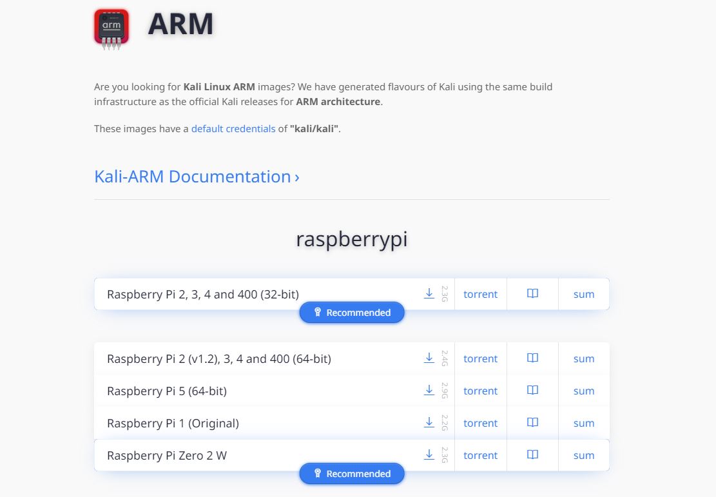View sum checksum for Pi 2 (v1.2) 64-bit image
The width and height of the screenshot is (716, 497).
tap(584, 359)
